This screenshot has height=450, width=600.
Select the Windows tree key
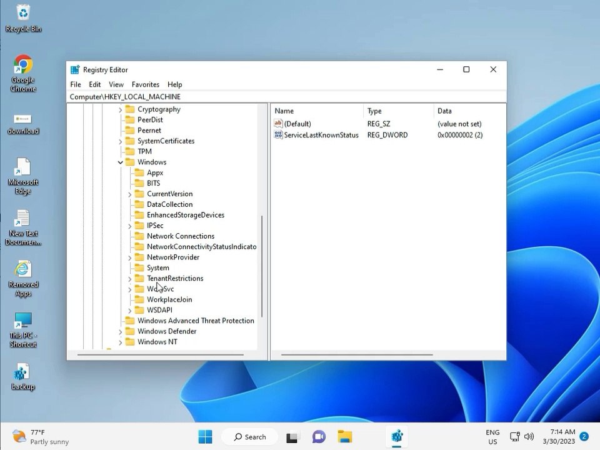click(x=151, y=162)
